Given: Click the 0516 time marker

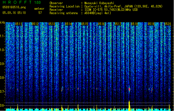Looking at the screenshot, I should coord(101,24).
